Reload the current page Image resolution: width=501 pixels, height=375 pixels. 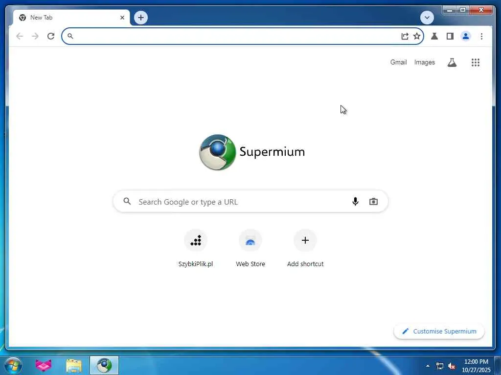click(x=51, y=36)
